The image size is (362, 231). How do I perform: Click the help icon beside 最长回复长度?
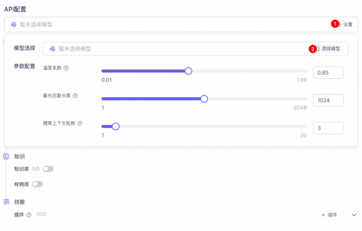(x=75, y=95)
